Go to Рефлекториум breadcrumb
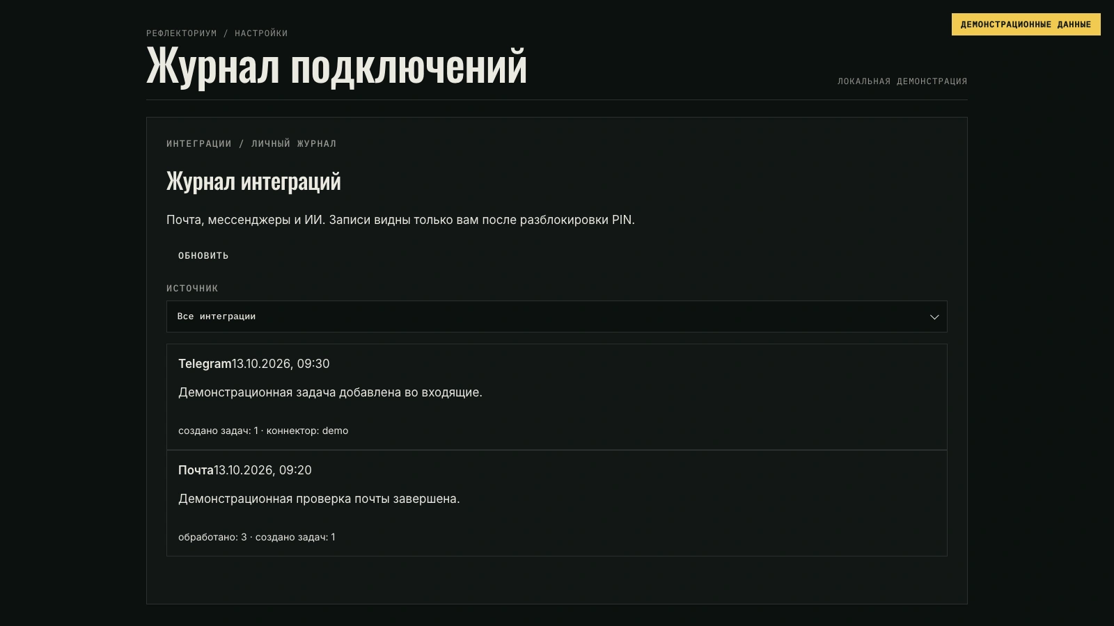This screenshot has width=1114, height=626. pos(181,33)
